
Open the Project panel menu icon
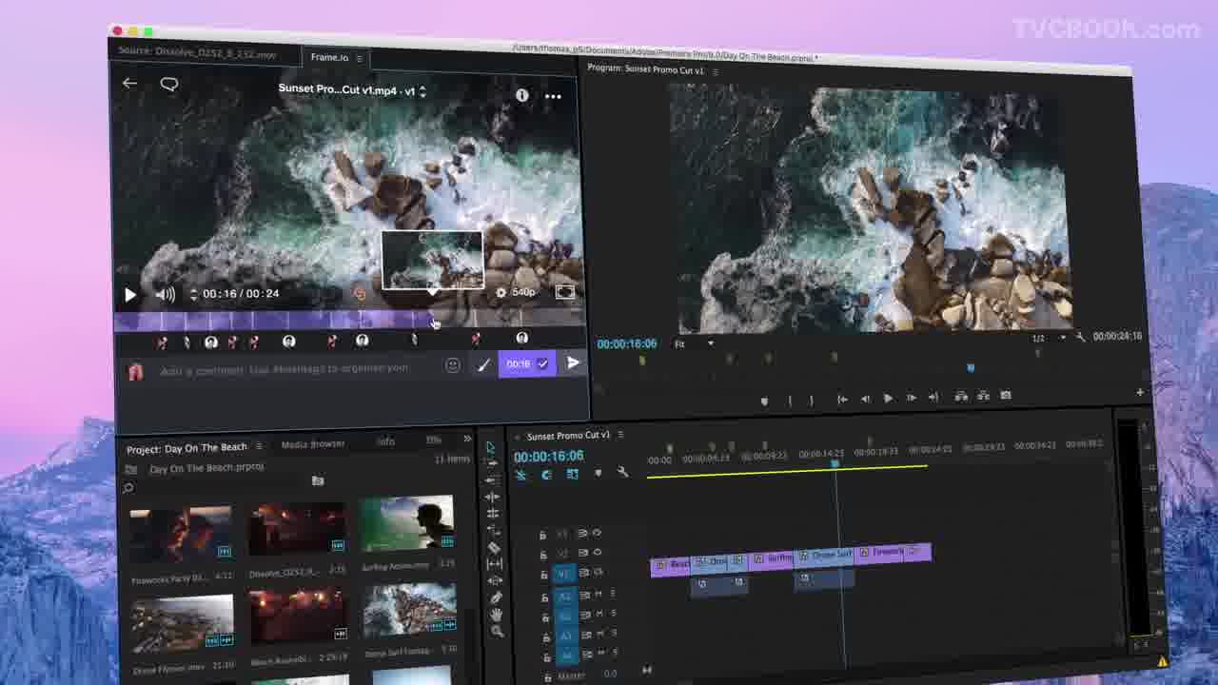[258, 446]
